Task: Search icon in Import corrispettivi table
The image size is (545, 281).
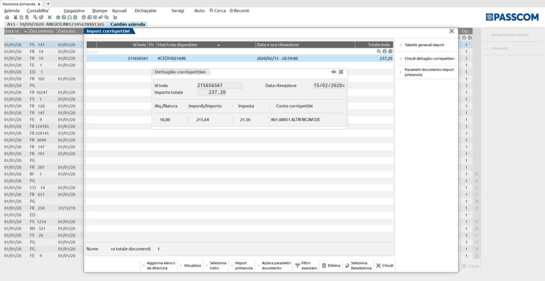Action: [378, 52]
